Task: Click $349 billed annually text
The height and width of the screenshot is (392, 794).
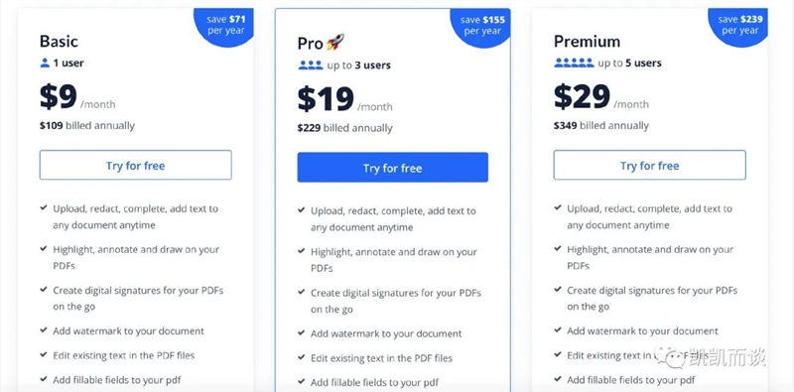Action: point(601,126)
